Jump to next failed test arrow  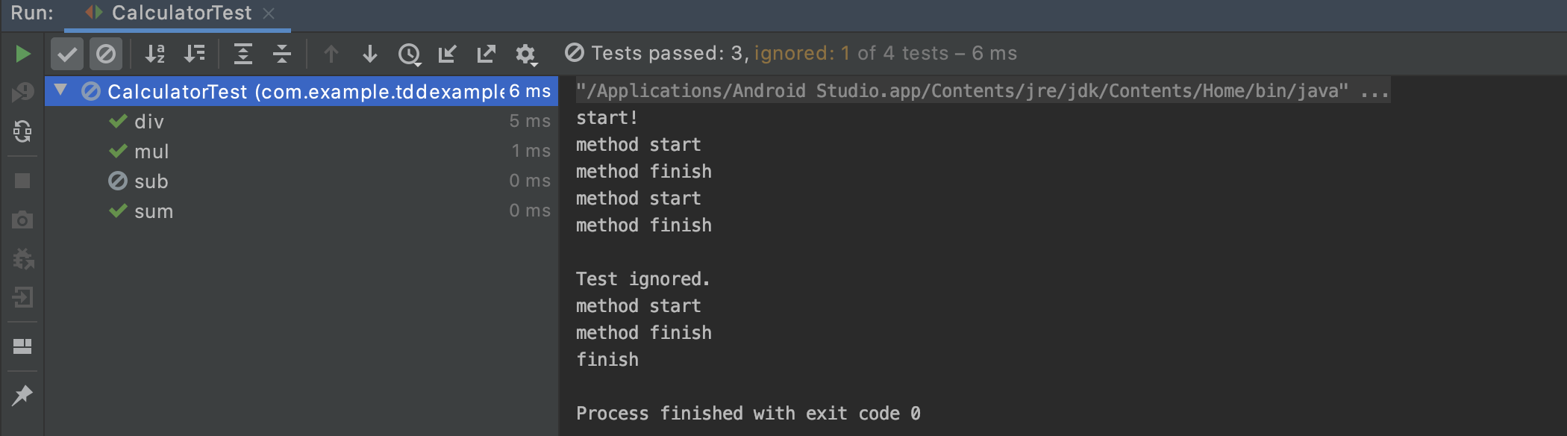[369, 54]
